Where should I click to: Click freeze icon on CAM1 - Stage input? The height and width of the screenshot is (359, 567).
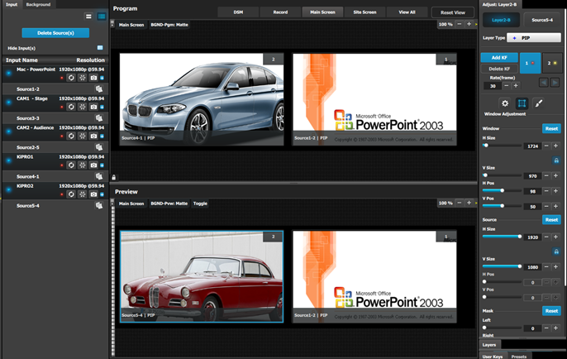click(x=83, y=107)
